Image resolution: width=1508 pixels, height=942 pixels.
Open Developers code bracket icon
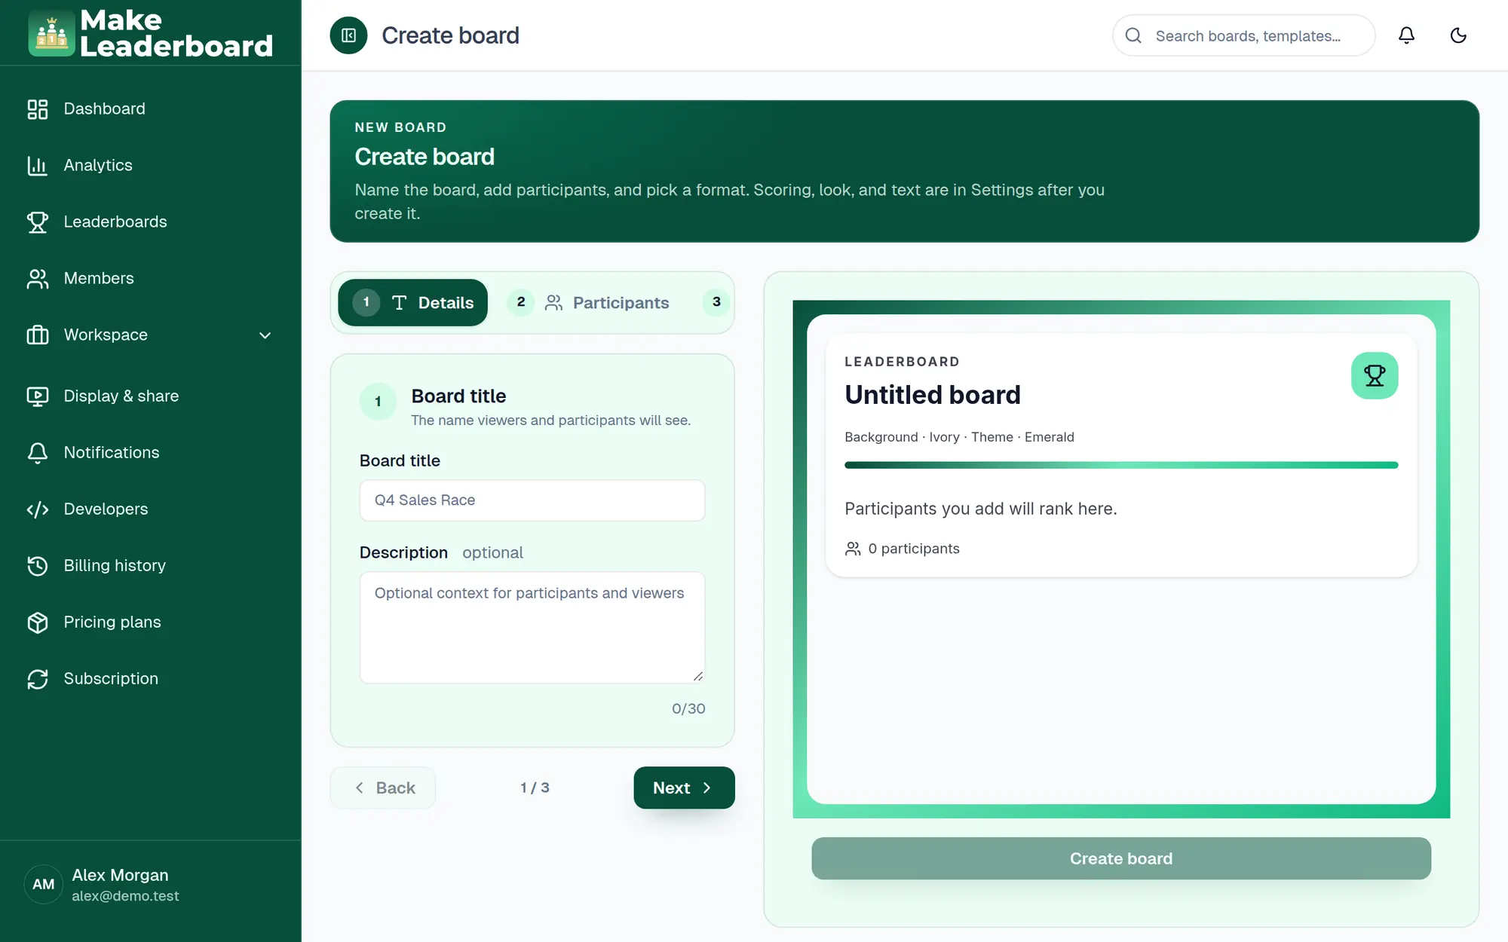pyautogui.click(x=37, y=509)
